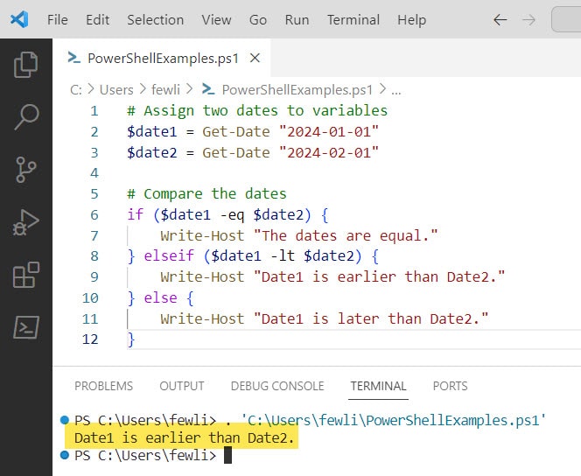Switch to the PORTS panel tab

pyautogui.click(x=451, y=386)
